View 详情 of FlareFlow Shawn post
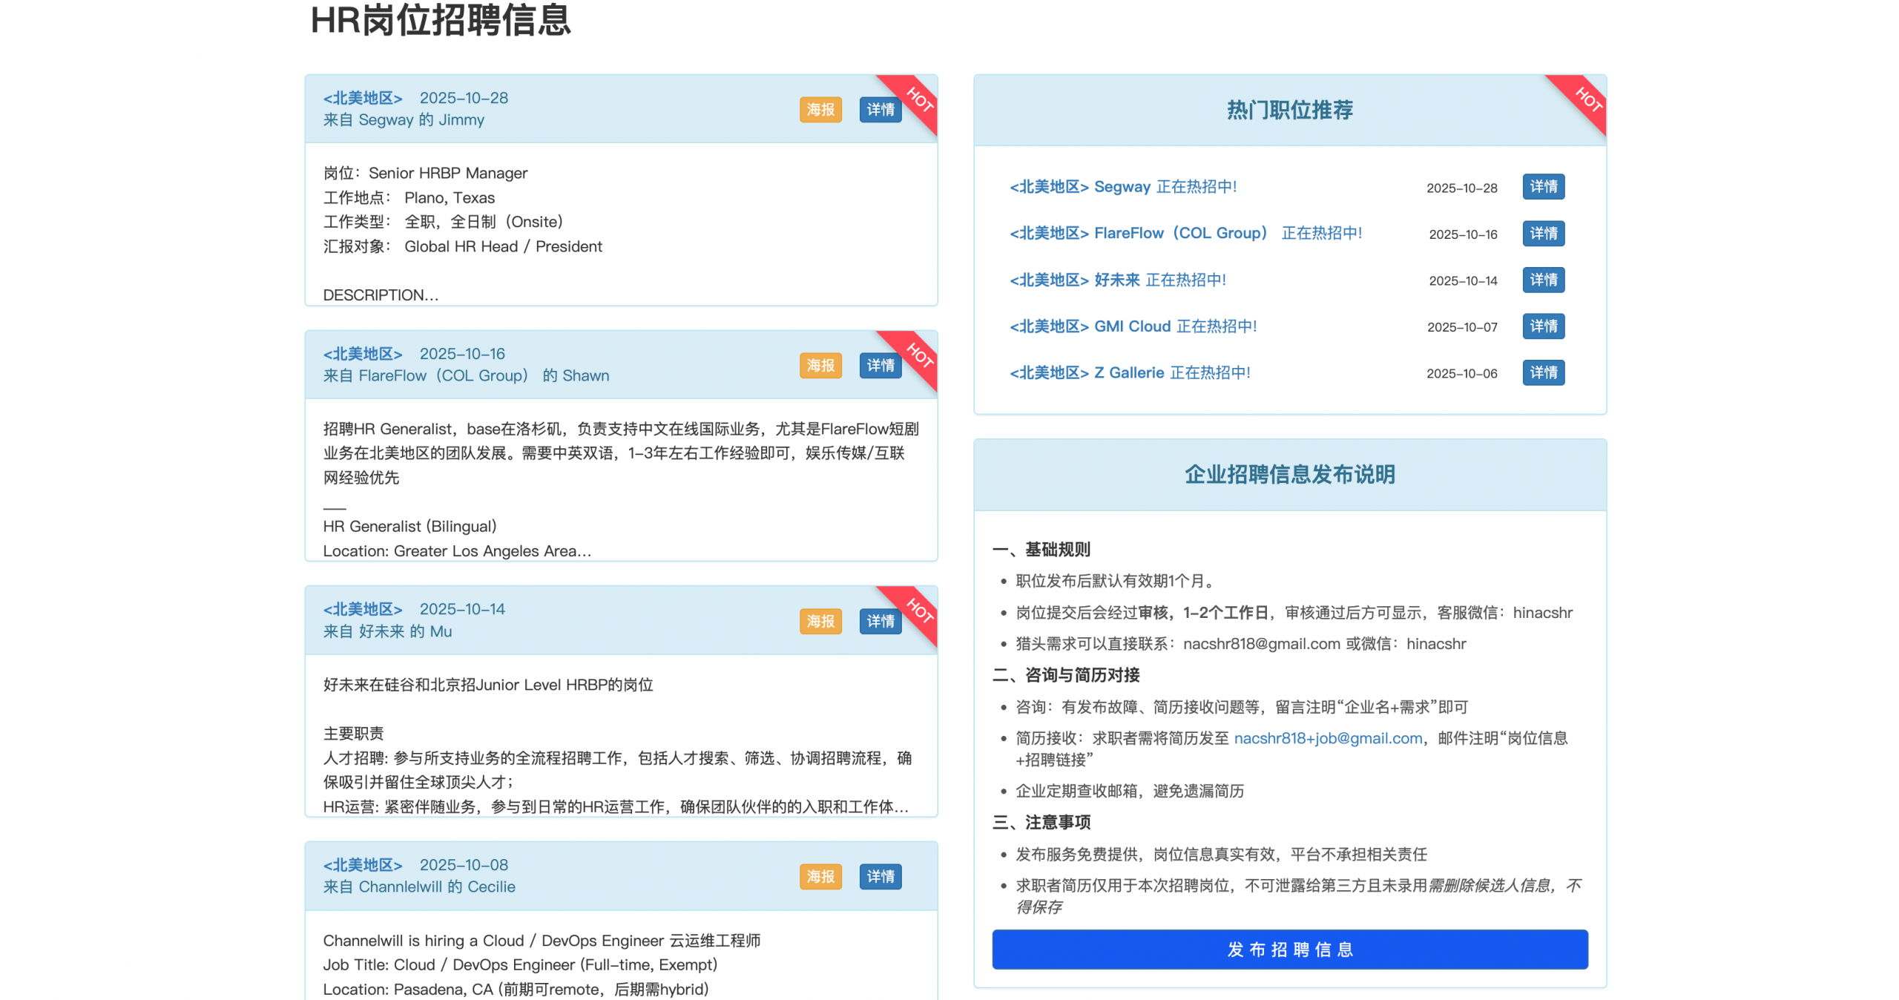This screenshot has width=1899, height=1000. tap(880, 365)
